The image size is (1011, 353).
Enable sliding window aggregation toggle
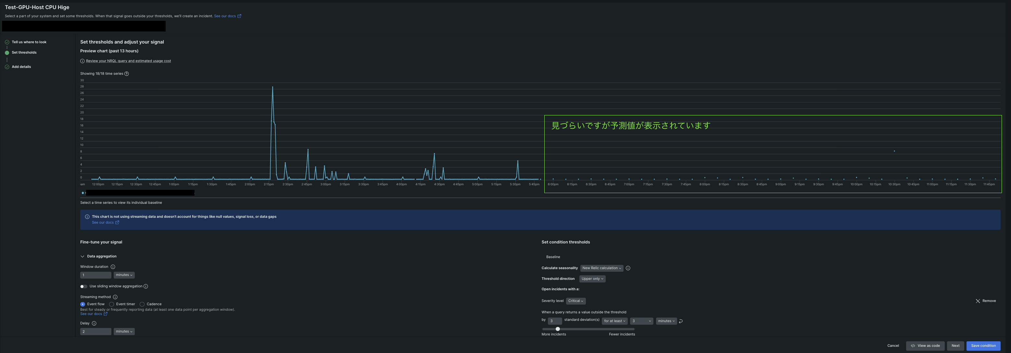click(83, 286)
